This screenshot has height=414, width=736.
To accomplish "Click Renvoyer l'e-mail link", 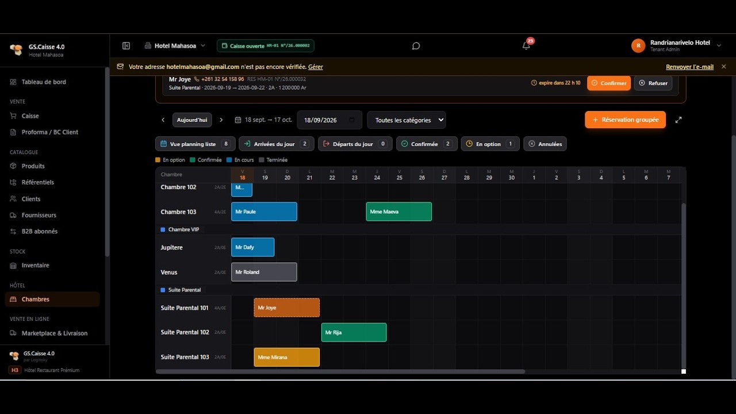I will click(x=689, y=67).
